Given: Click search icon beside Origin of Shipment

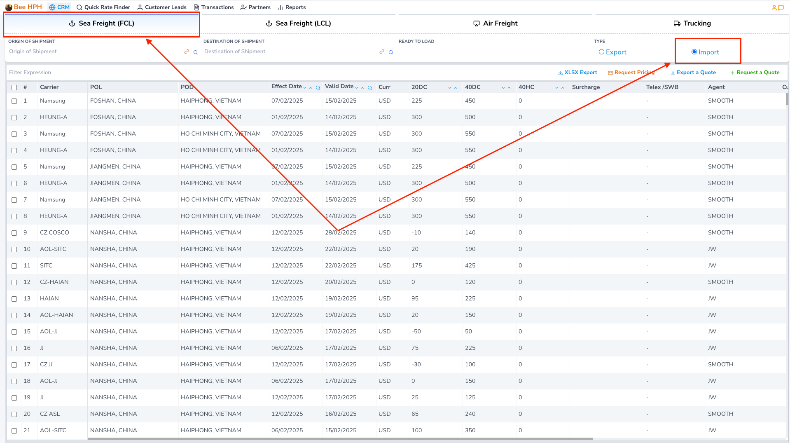Looking at the screenshot, I should [196, 52].
